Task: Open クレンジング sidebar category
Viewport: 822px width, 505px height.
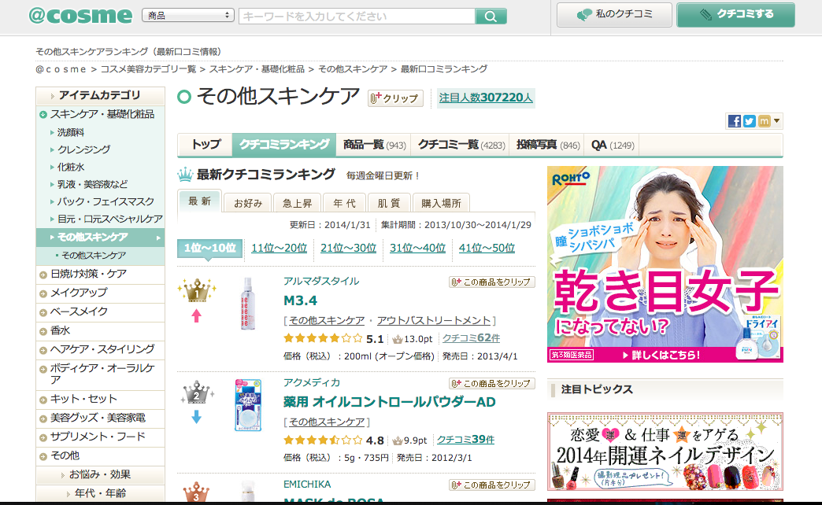Action: 84,149
